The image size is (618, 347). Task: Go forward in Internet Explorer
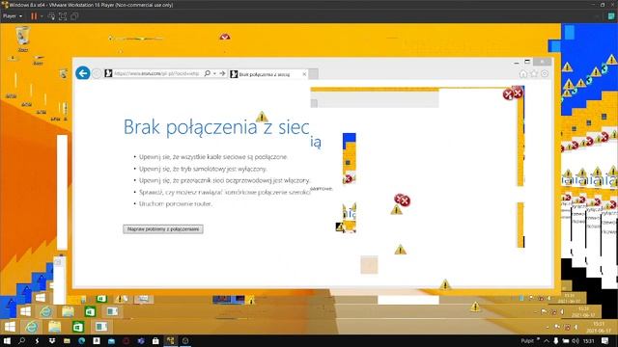(x=97, y=73)
